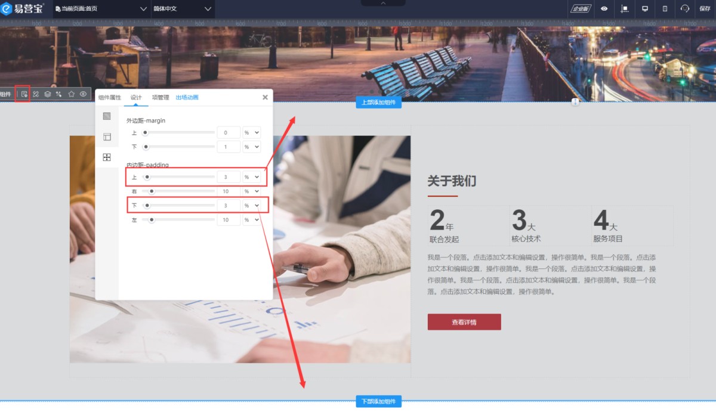Image resolution: width=716 pixels, height=412 pixels.
Task: Click the style brush icon in component toolbar
Action: click(x=36, y=94)
